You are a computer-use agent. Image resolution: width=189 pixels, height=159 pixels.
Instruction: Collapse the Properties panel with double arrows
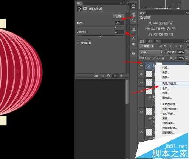pyautogui.click(x=121, y=3)
